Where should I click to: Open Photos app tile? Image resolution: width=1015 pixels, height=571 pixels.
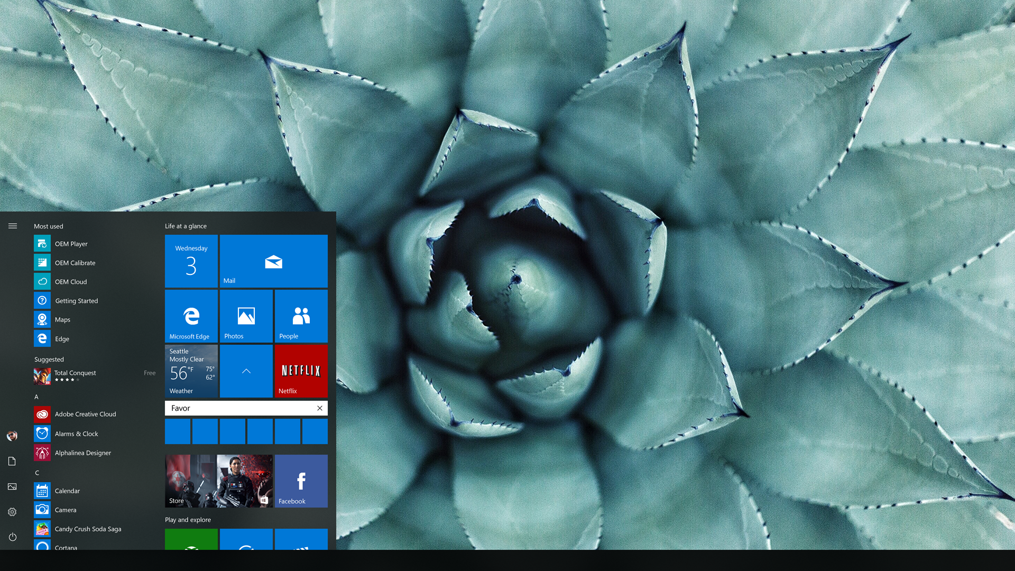point(245,318)
